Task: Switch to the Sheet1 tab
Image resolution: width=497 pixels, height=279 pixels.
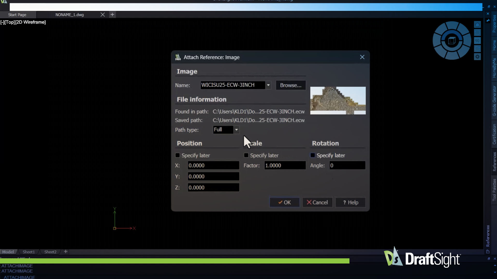Action: [x=28, y=252]
